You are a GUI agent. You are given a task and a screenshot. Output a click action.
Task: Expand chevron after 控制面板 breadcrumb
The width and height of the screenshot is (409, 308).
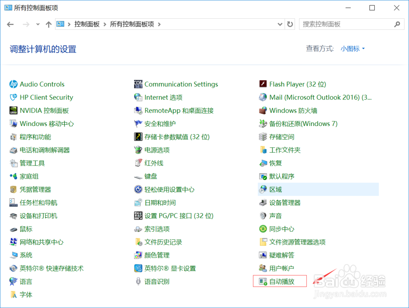(105, 24)
